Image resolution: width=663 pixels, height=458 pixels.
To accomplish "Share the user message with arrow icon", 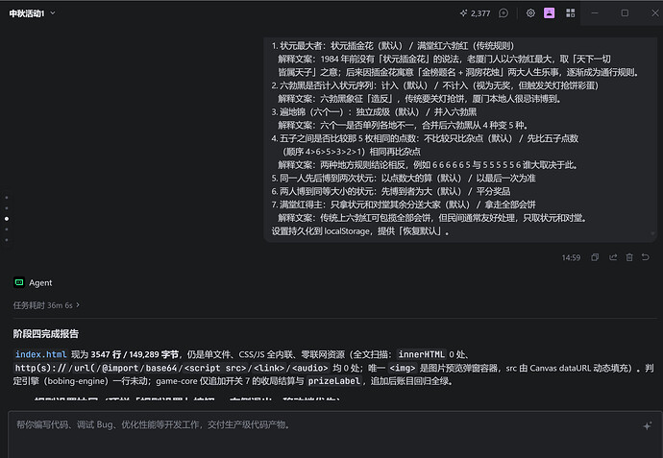I will point(613,257).
